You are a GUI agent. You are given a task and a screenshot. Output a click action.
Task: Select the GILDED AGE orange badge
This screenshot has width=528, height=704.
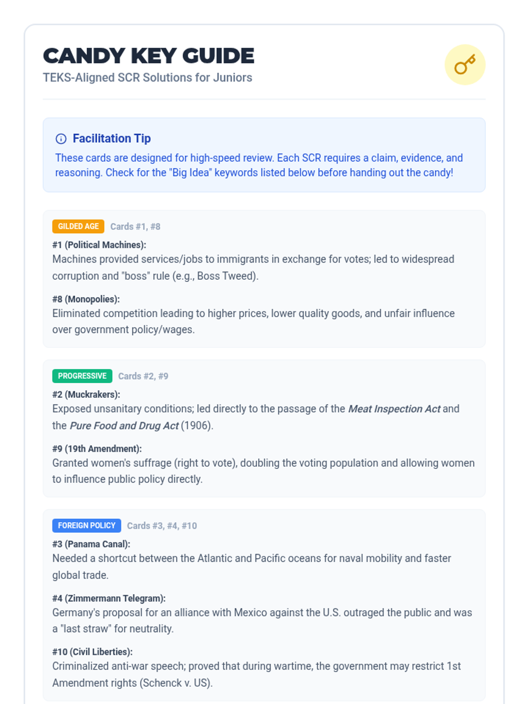[x=78, y=226]
